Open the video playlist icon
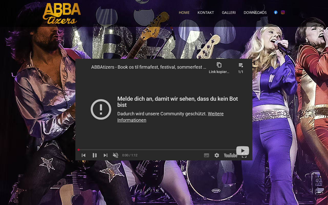Screen dimensions: 328x205 tap(241, 65)
